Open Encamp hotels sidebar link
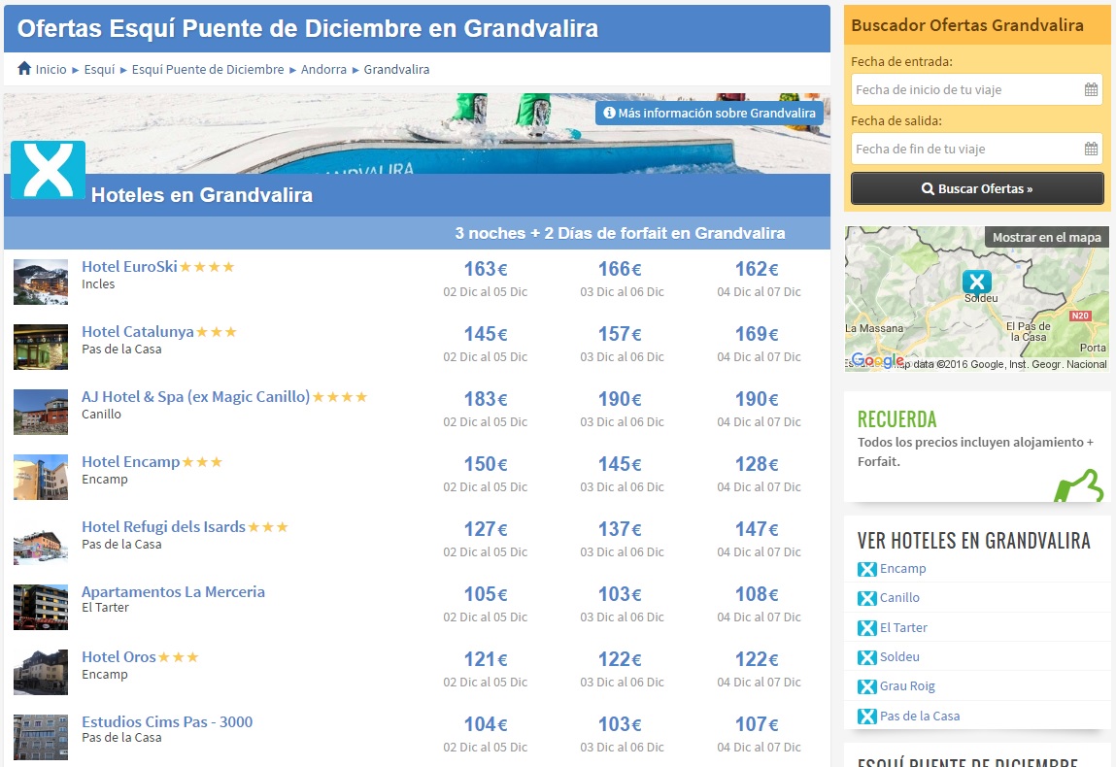Screen dimensions: 1116x767 pos(902,569)
